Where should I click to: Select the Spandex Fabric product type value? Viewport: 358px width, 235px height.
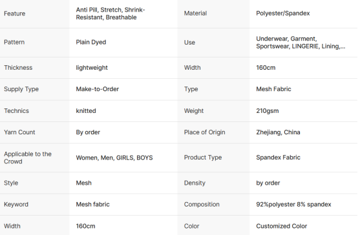click(x=278, y=158)
